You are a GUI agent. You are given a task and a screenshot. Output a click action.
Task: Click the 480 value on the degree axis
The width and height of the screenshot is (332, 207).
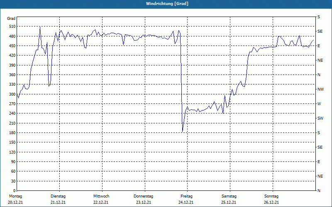(x=12, y=36)
